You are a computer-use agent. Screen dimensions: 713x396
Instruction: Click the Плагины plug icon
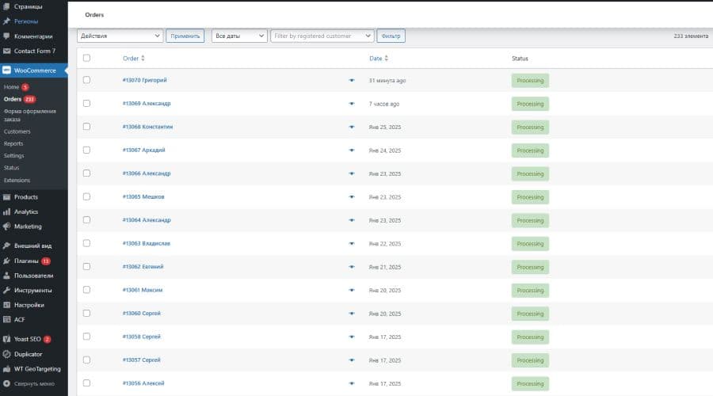coord(7,261)
